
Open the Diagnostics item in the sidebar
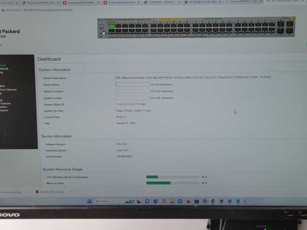(x=3, y=107)
